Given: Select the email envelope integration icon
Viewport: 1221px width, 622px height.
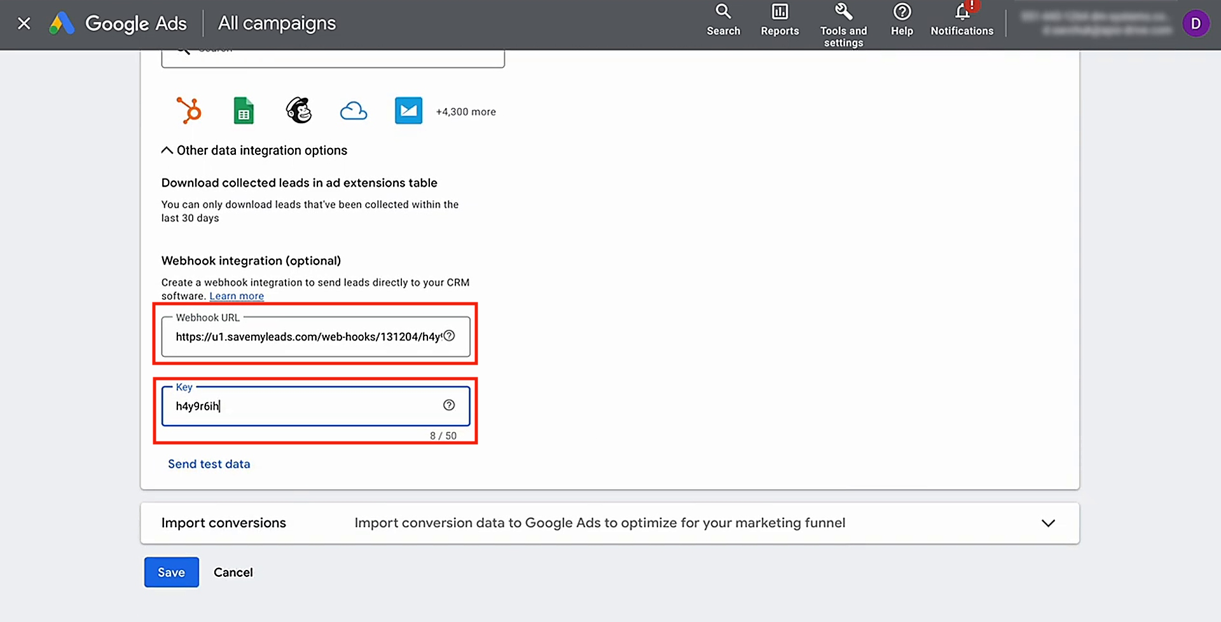Looking at the screenshot, I should pyautogui.click(x=408, y=111).
